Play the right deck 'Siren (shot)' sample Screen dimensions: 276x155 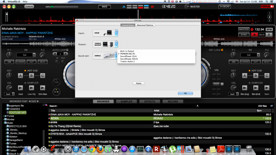256,88
